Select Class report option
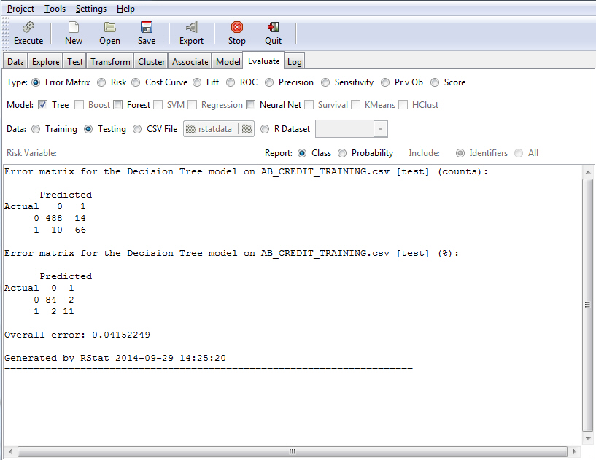Image resolution: width=596 pixels, height=460 pixels. coord(302,153)
